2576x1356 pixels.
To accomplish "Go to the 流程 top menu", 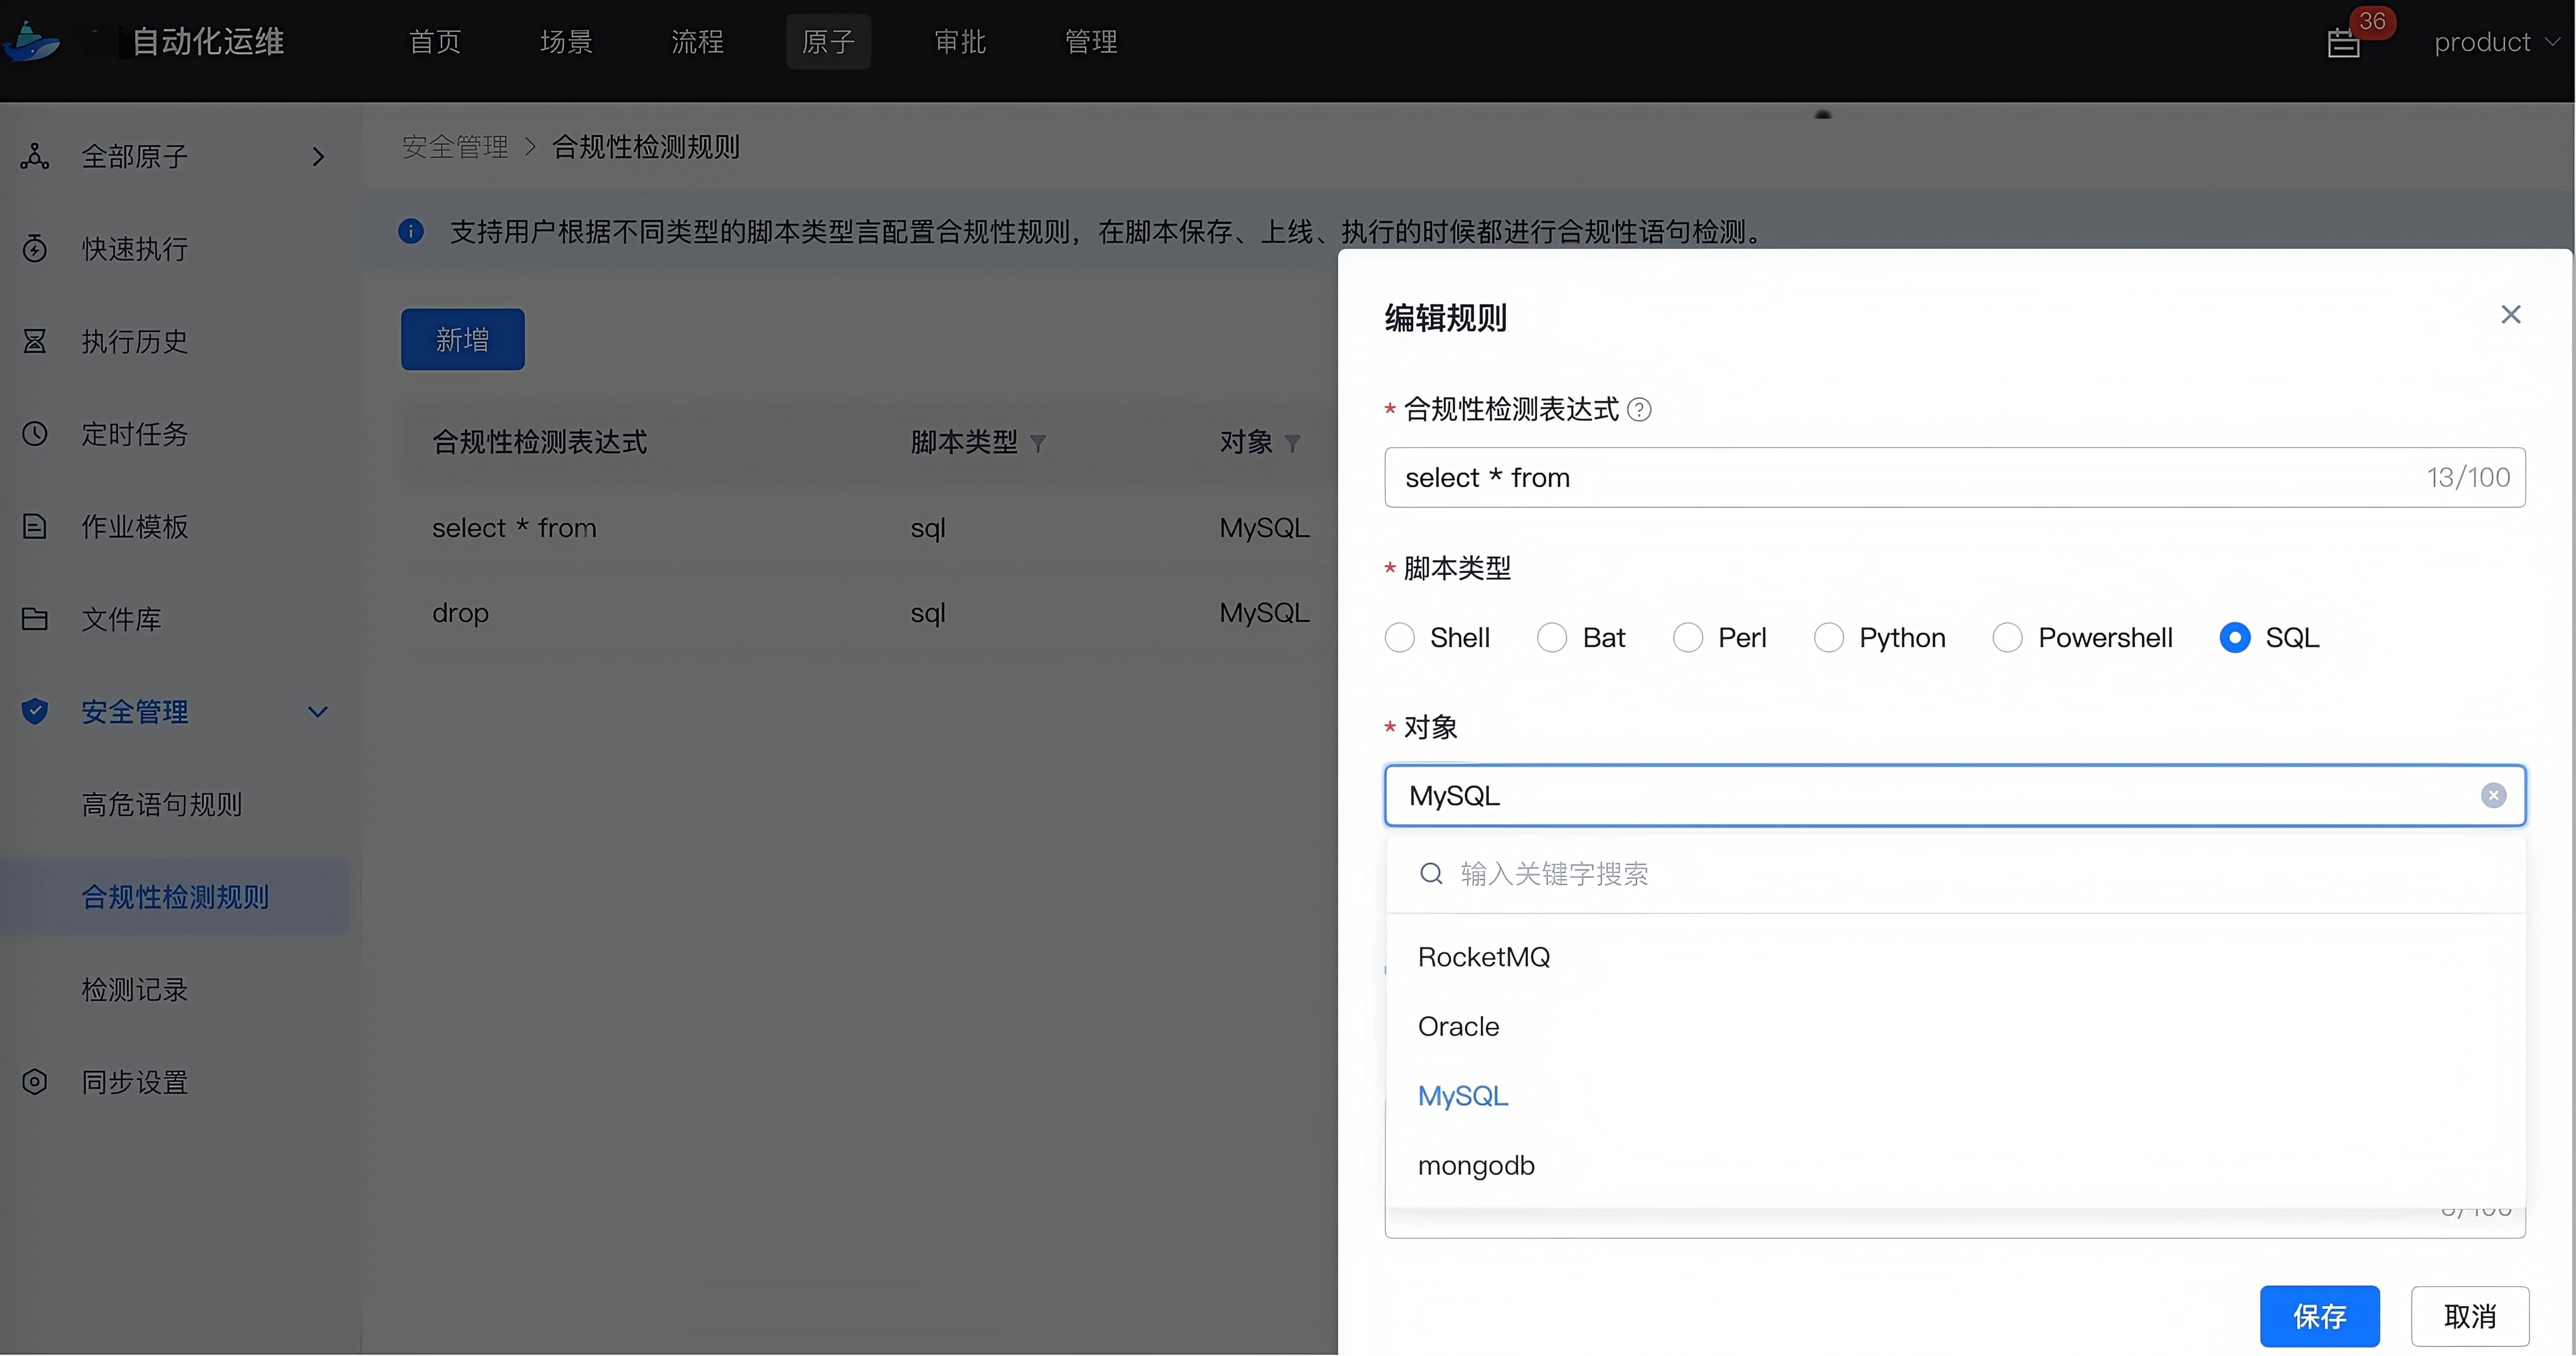I will pyautogui.click(x=697, y=42).
